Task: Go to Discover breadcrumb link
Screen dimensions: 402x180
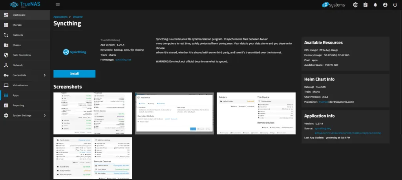Action: 78,16
